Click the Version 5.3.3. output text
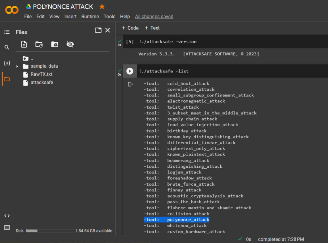Viewport: 328px width, 243px height. point(156,54)
